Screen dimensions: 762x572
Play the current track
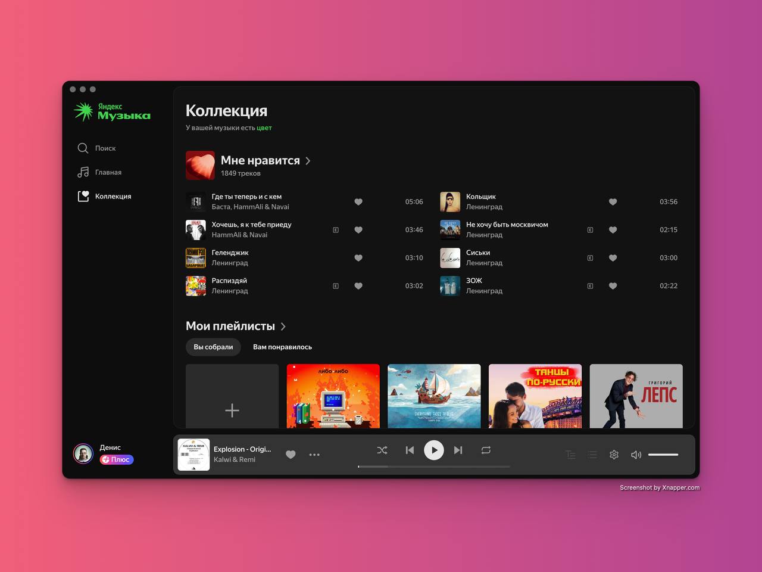434,450
